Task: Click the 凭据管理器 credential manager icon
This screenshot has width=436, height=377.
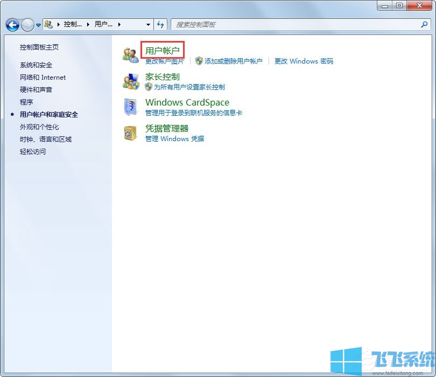Action: pyautogui.click(x=130, y=132)
